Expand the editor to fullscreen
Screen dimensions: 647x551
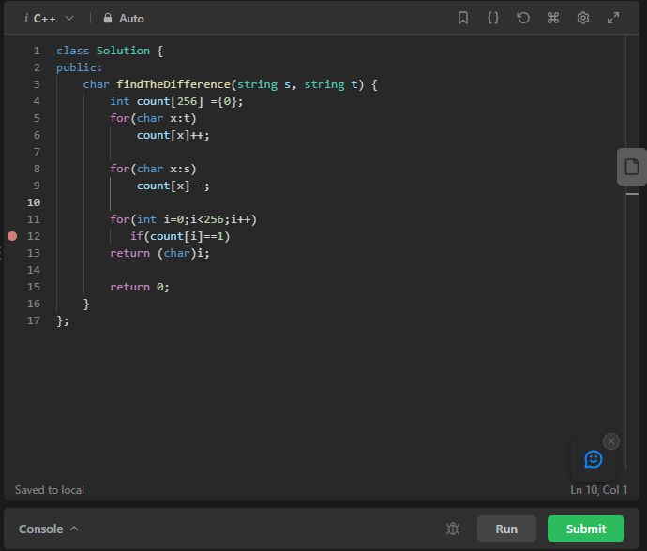coord(613,18)
